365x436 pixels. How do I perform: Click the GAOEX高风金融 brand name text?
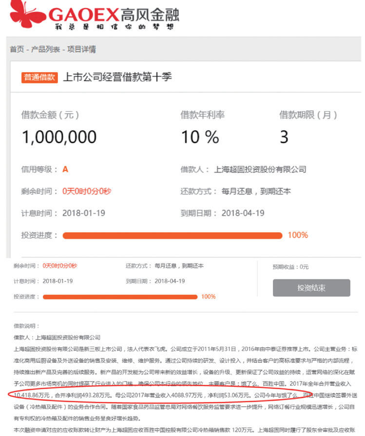pyautogui.click(x=114, y=15)
